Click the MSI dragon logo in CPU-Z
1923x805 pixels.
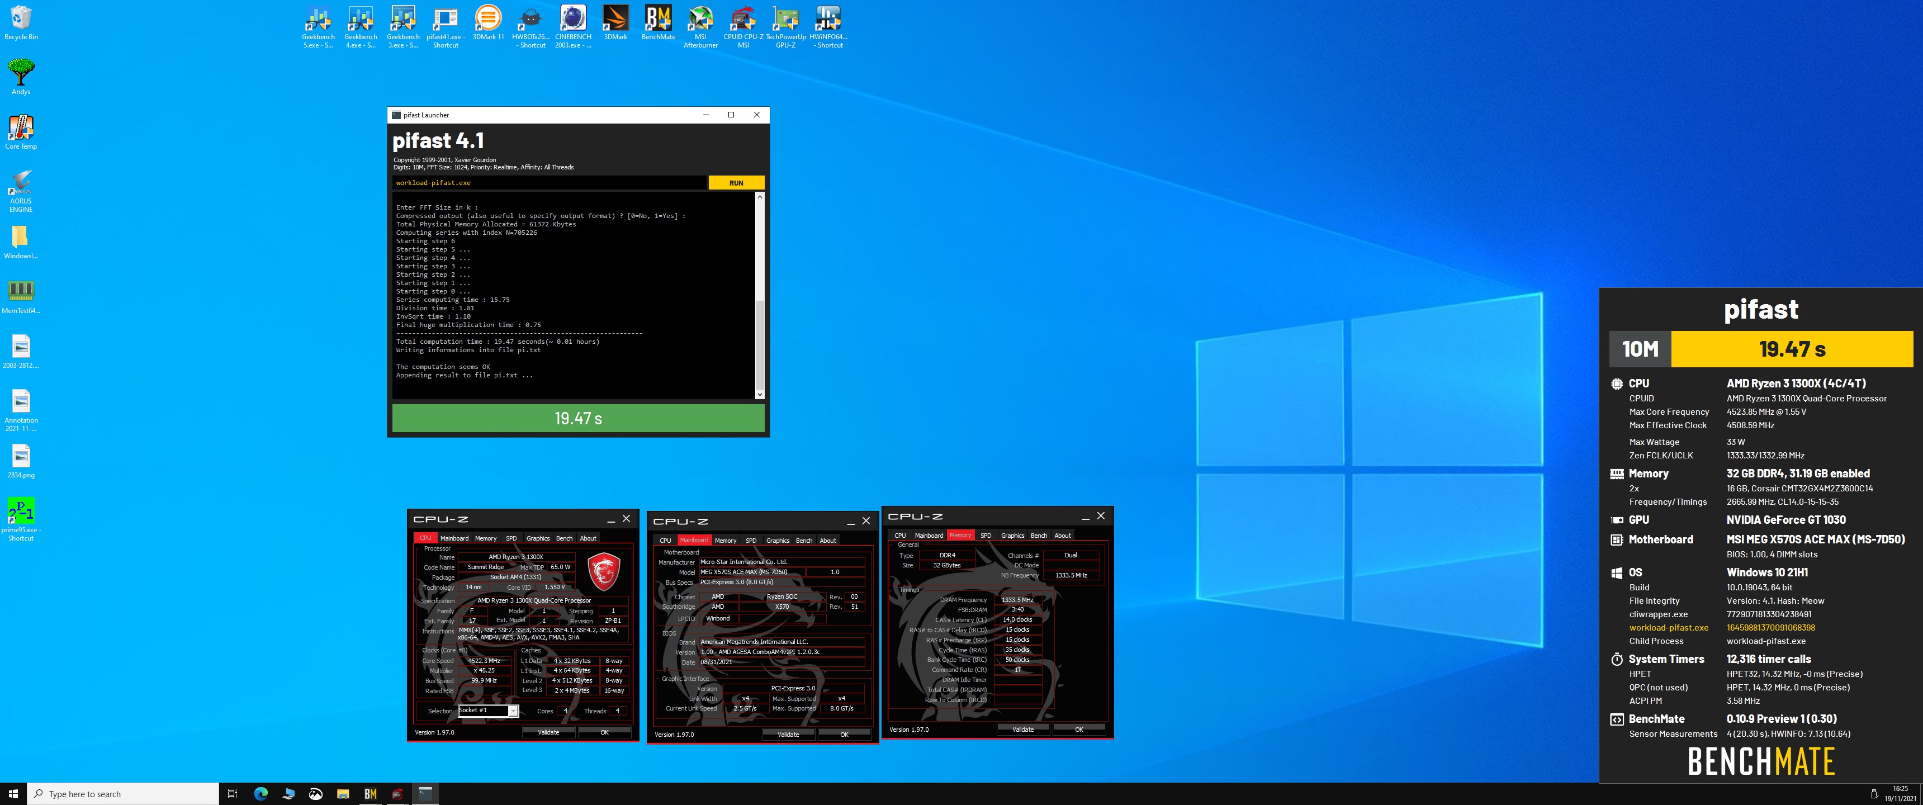(603, 572)
